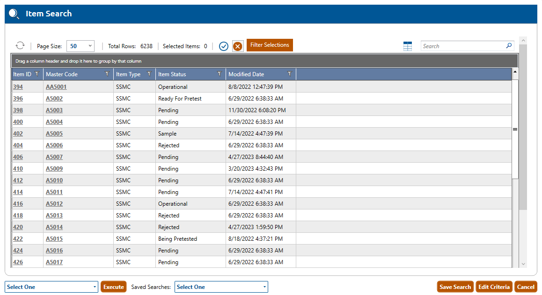Expand the Page Size dropdown

[81, 46]
